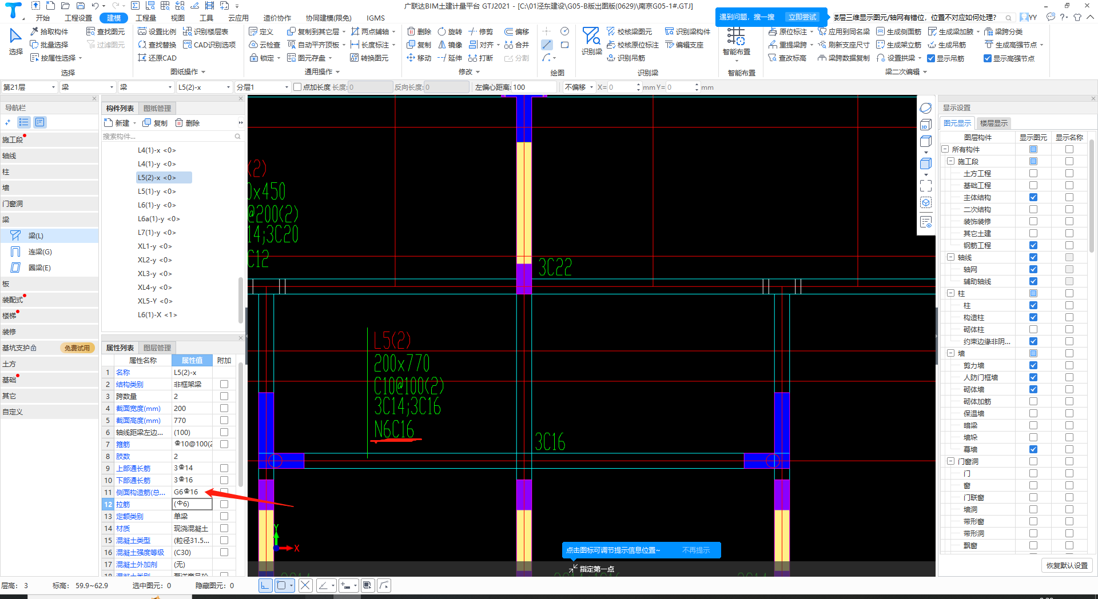This screenshot has width=1098, height=599.
Task: Switch to the 图层管理 tab
Action: [157, 348]
